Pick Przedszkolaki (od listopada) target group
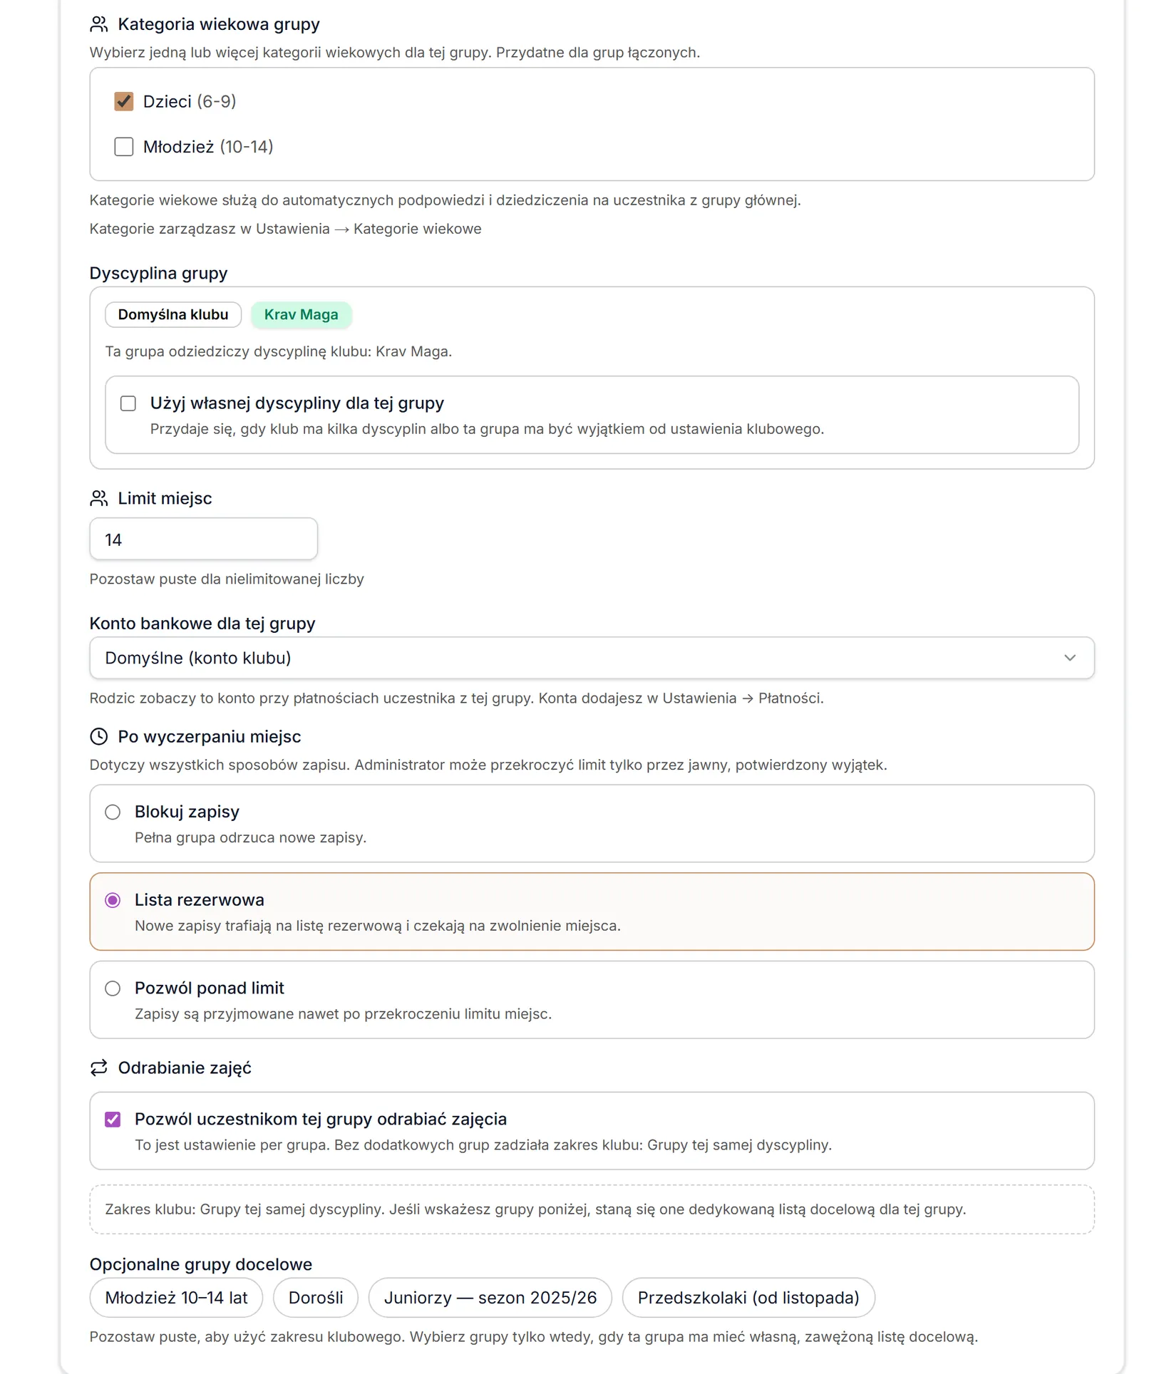The height and width of the screenshot is (1374, 1169). tap(748, 1298)
